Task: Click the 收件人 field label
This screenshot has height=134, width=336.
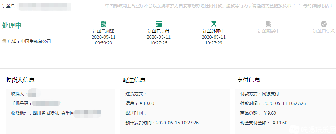Action: tap(19, 94)
